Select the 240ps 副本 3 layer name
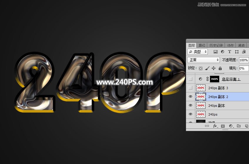Viewport: 249px width, 164px height. tap(218, 88)
